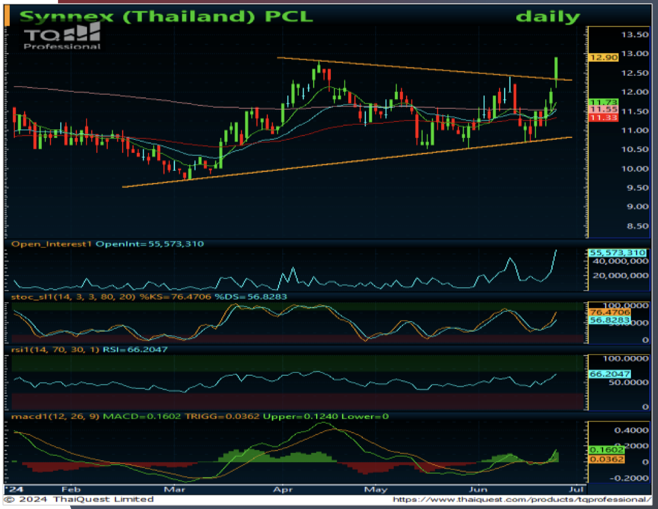Click the TQ Professional logo
The image size is (658, 509).
point(62,36)
